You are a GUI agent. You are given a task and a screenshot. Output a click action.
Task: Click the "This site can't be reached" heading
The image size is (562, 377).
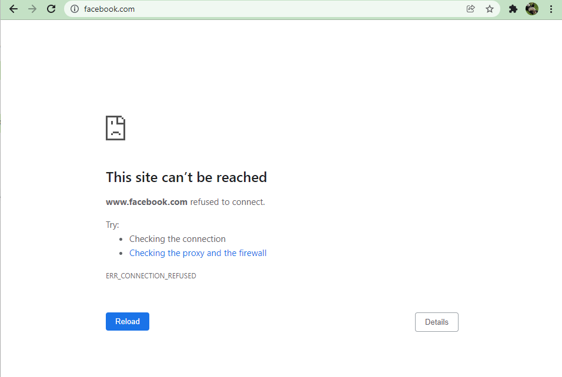click(x=186, y=177)
